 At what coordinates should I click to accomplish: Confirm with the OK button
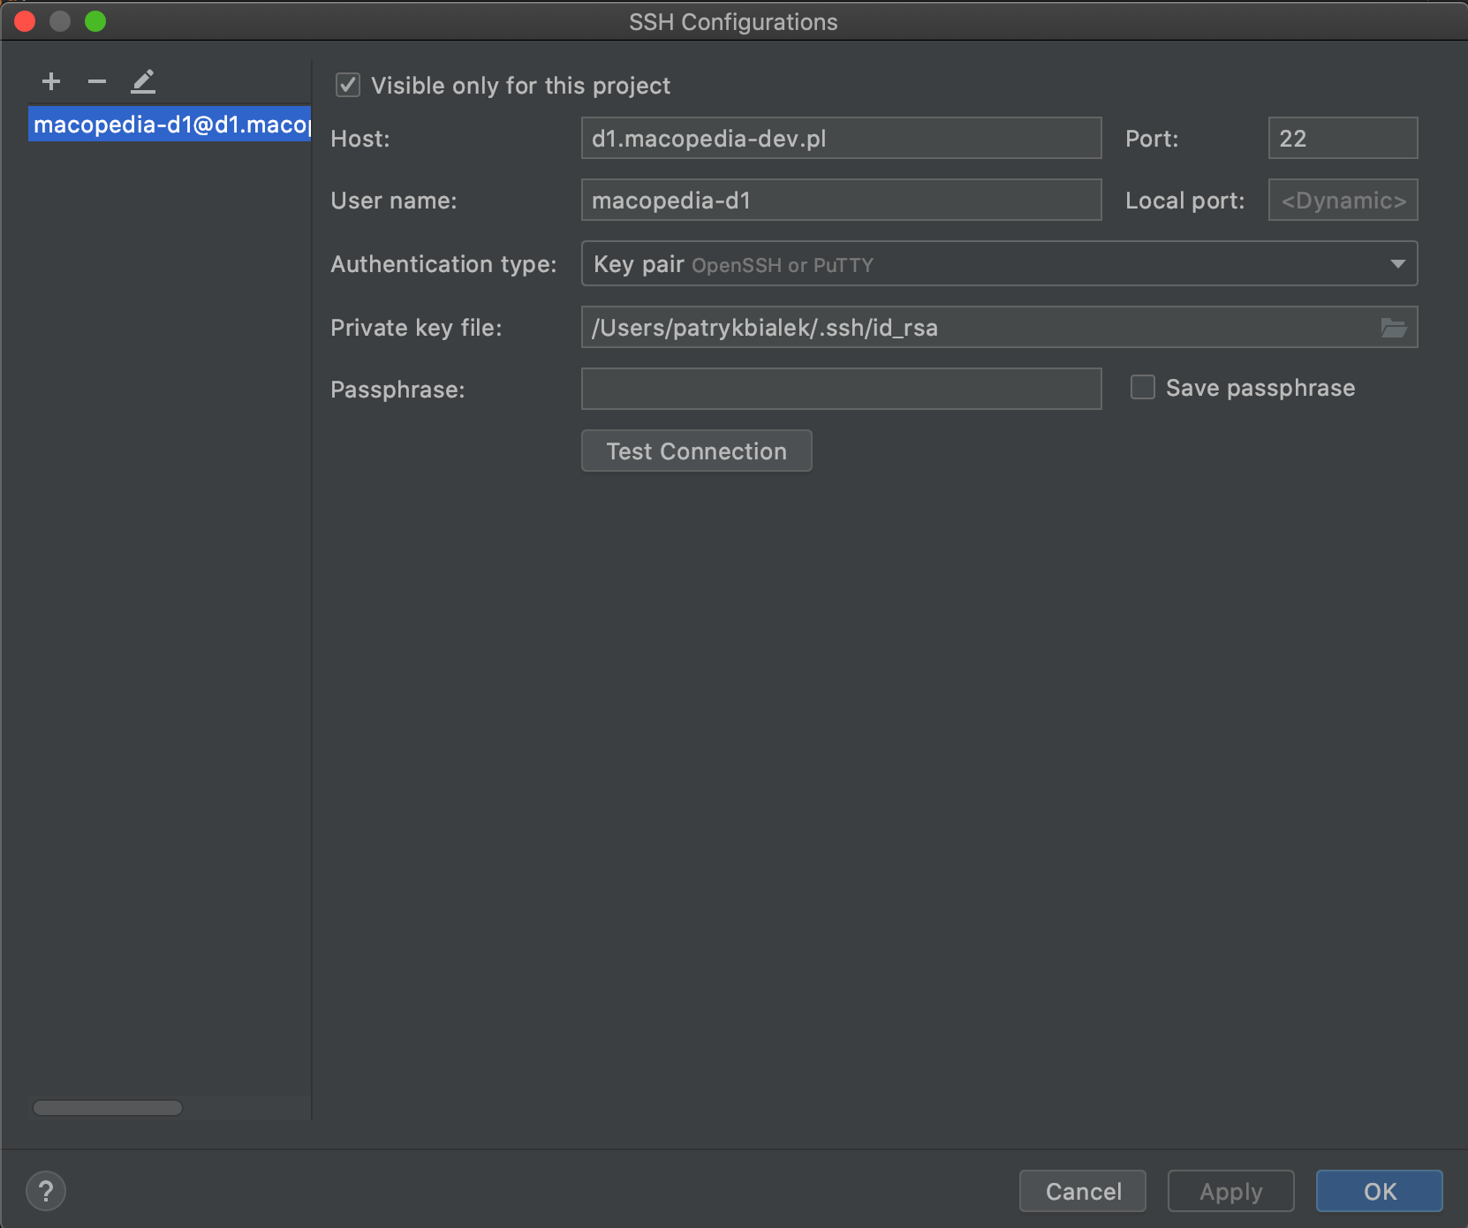click(x=1379, y=1191)
